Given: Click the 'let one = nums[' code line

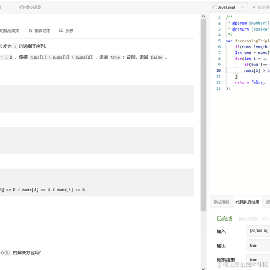Looking at the screenshot, I should coord(252,53).
